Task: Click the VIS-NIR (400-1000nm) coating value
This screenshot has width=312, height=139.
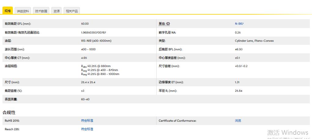Action: click(96, 41)
